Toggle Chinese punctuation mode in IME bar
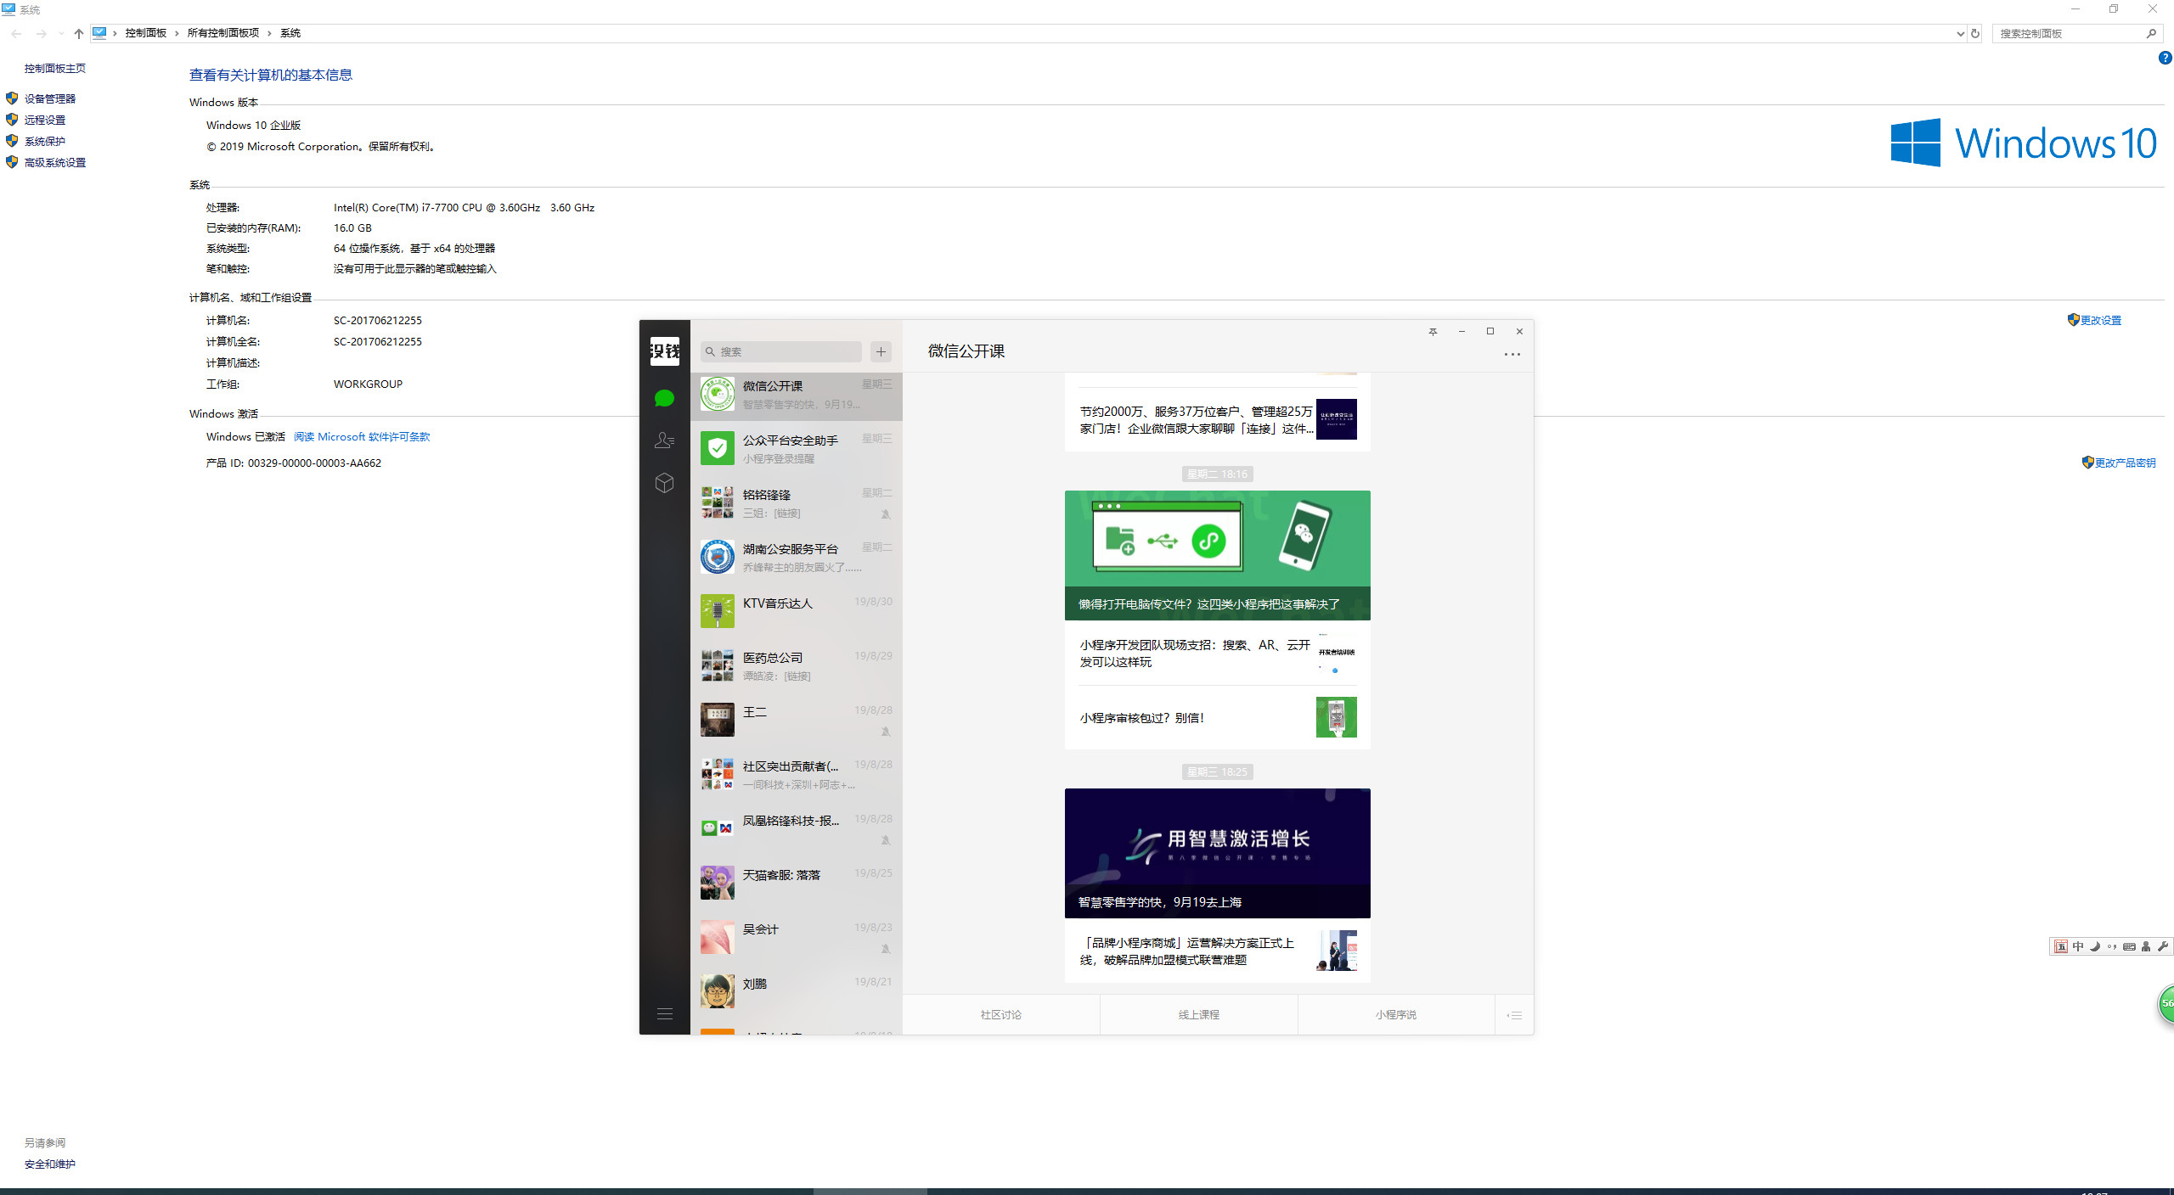Viewport: 2174px width, 1195px height. tap(2112, 946)
